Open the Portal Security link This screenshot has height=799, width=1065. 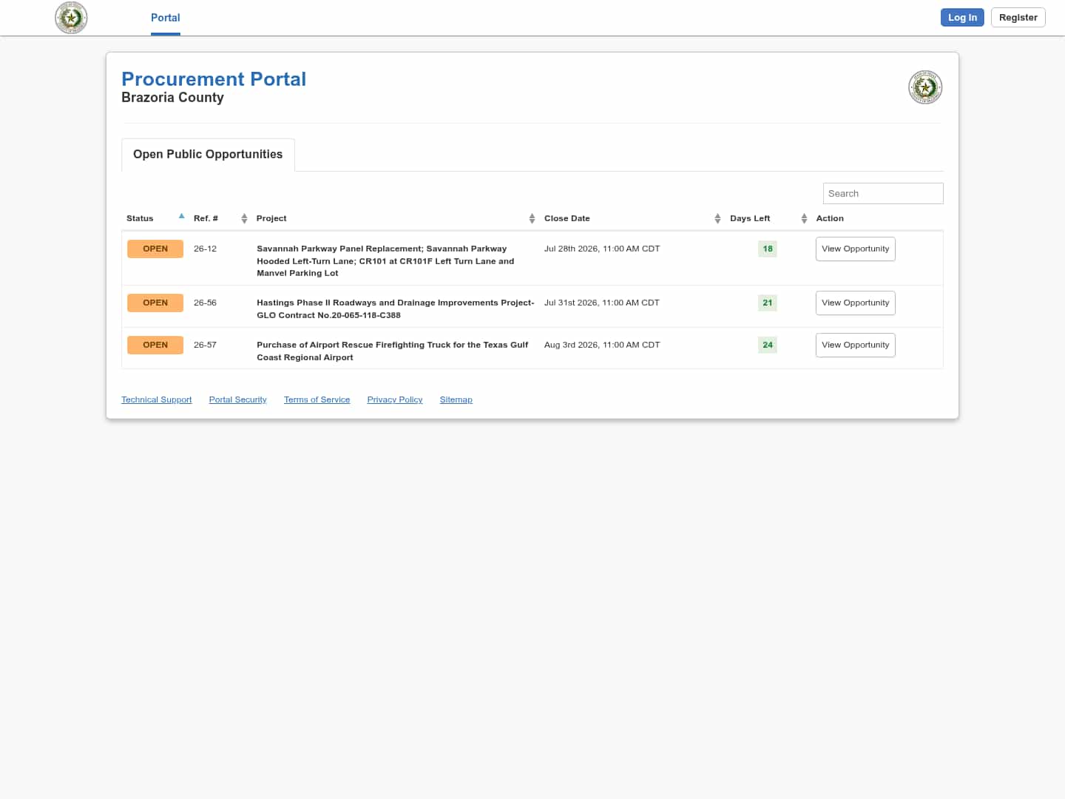click(x=237, y=399)
